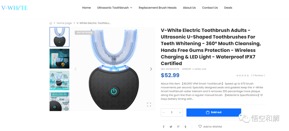
Task: Share product on Pinterest icon
Action: coord(178,127)
